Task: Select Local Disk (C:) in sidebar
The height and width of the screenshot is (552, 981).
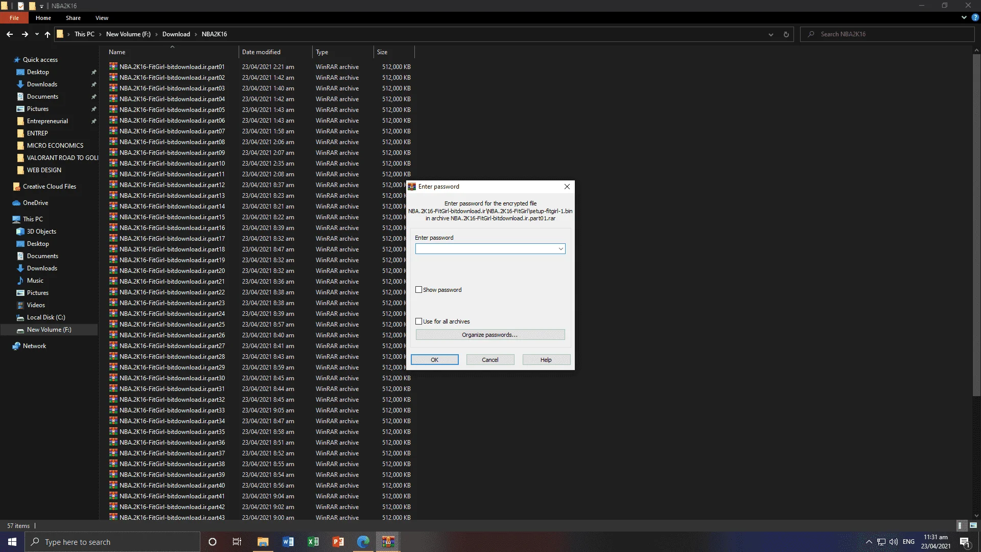Action: 46,317
